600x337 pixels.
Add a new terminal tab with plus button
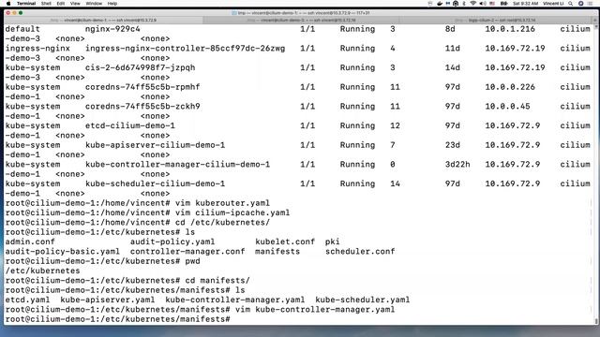(x=595, y=20)
